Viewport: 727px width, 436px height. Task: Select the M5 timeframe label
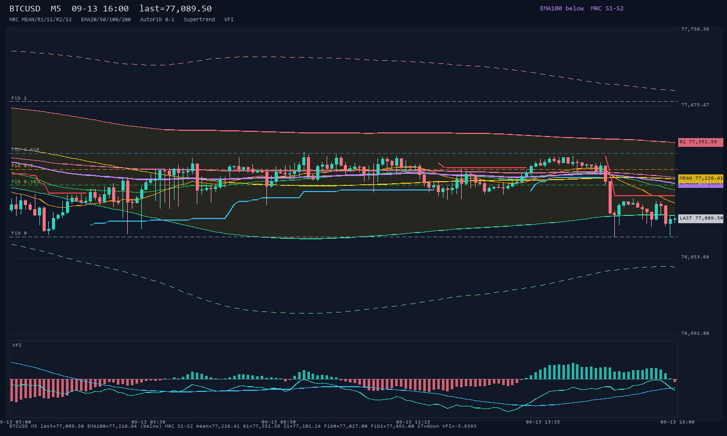pyautogui.click(x=56, y=9)
